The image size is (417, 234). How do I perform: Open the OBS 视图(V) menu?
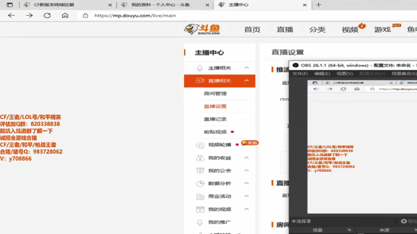point(345,73)
